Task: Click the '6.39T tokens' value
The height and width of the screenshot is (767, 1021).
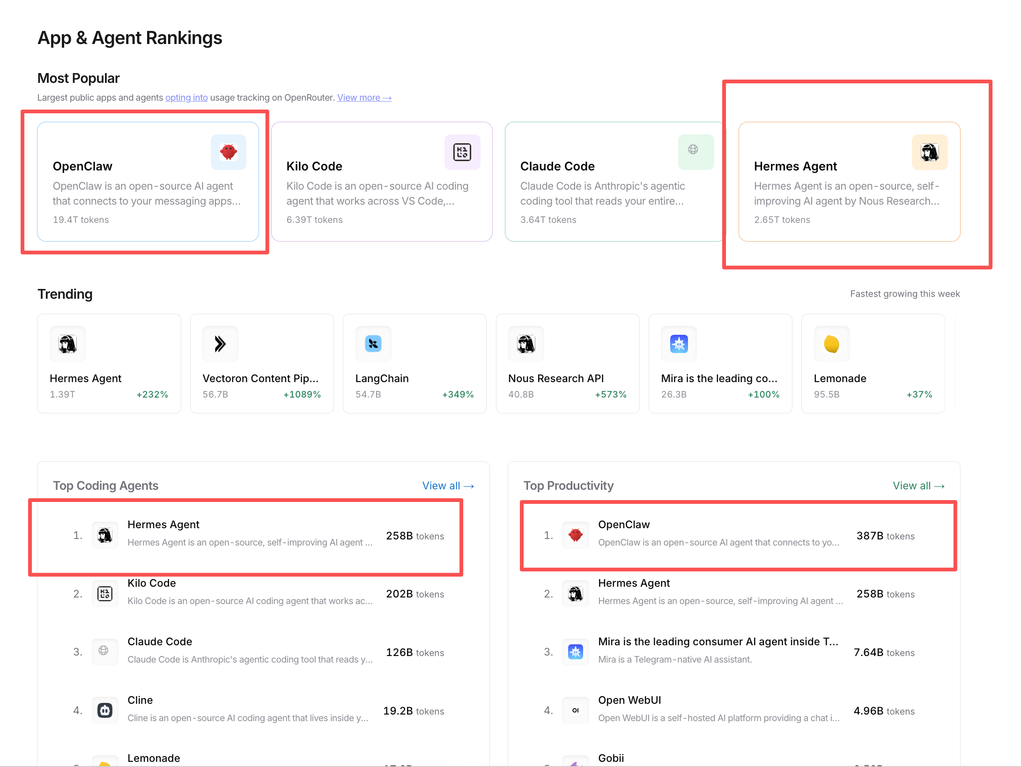Action: coord(314,220)
